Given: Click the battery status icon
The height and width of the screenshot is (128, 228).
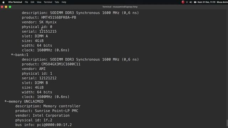Looking at the screenshot, I should click(195, 2).
